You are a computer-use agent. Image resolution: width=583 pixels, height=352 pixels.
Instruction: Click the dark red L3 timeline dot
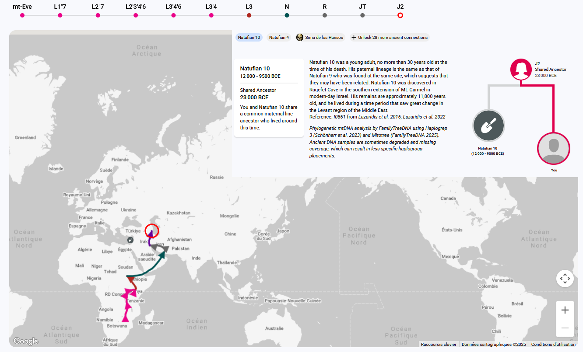pos(249,15)
